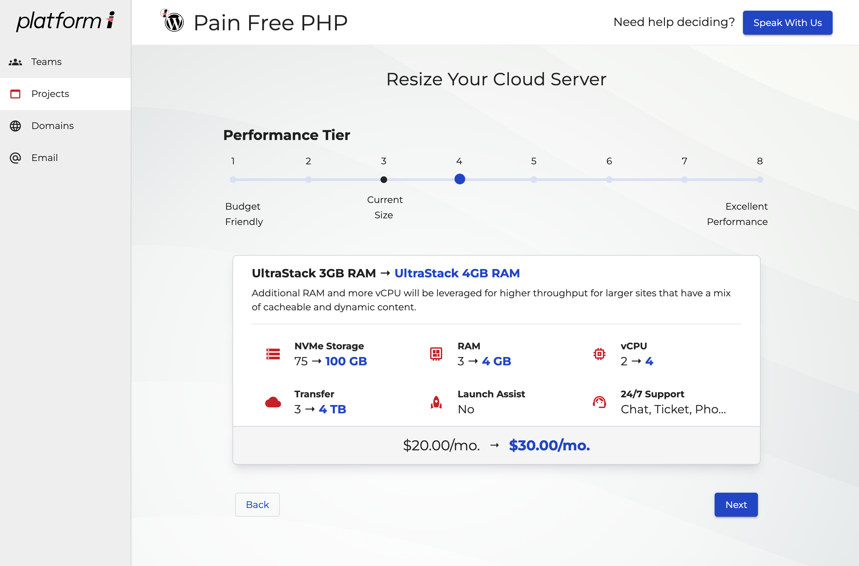Click the Launch Assist rocket icon
The width and height of the screenshot is (859, 566).
[436, 402]
